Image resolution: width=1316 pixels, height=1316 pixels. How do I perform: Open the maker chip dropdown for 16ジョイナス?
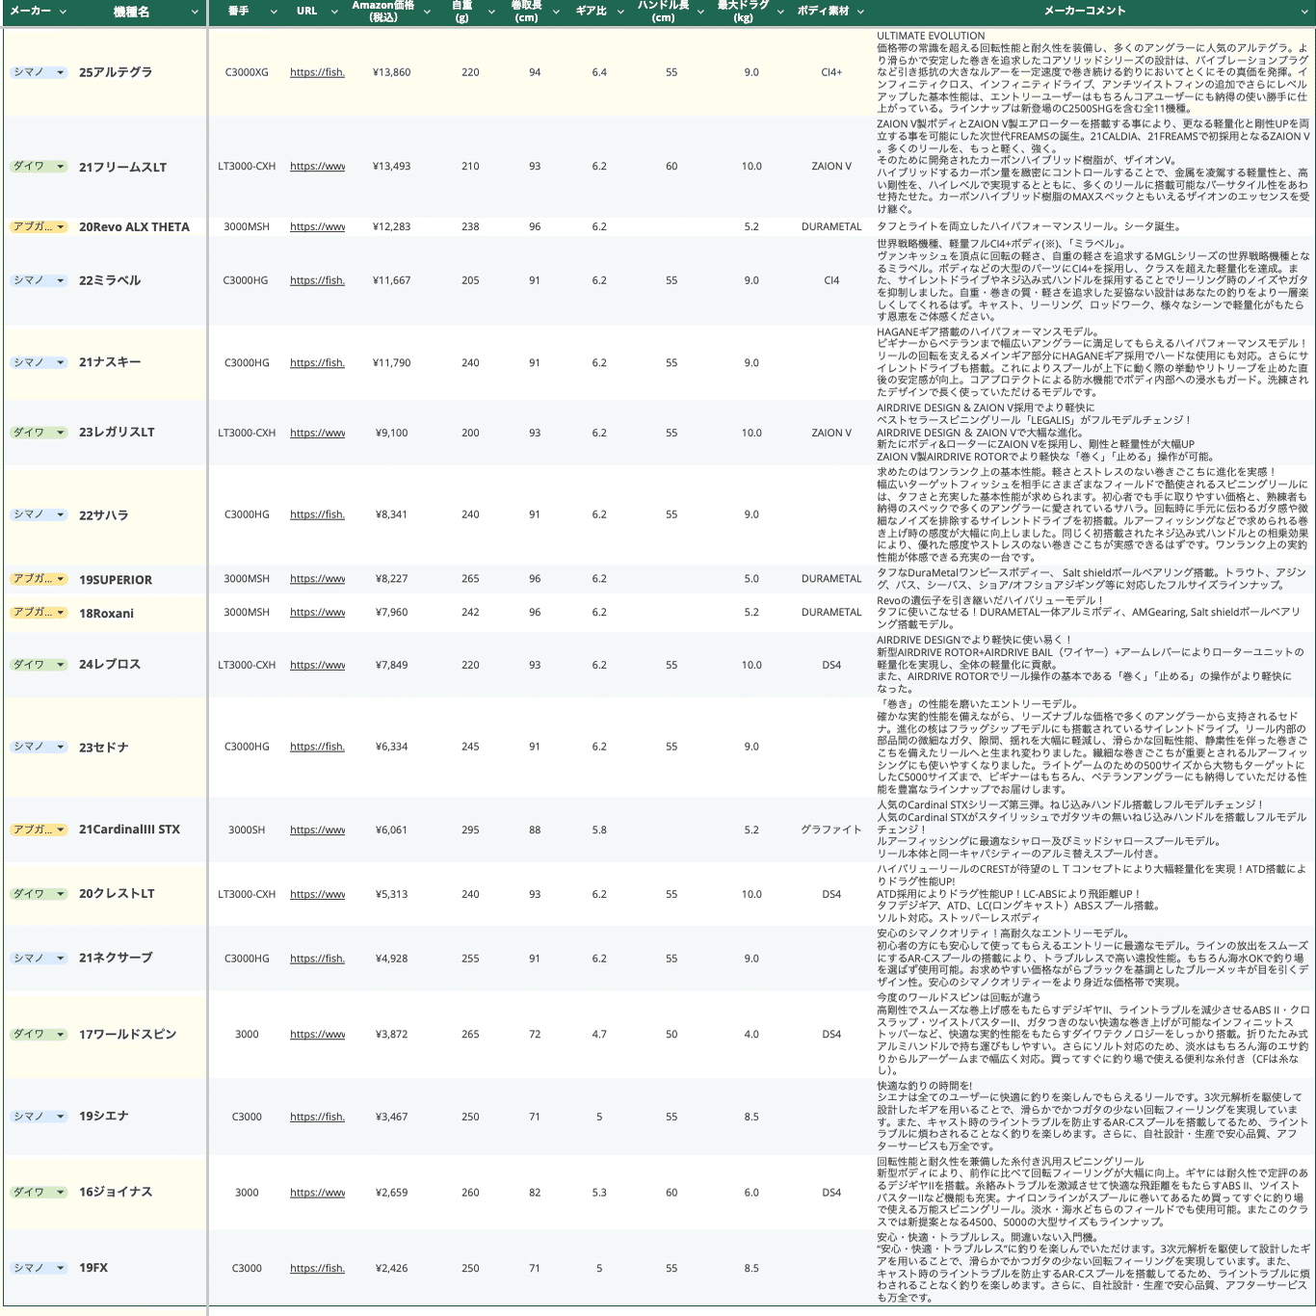61,1193
